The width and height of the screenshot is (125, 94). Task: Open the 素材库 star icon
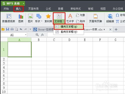48,18
